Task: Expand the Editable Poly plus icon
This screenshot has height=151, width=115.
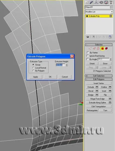Action: tap(87, 16)
